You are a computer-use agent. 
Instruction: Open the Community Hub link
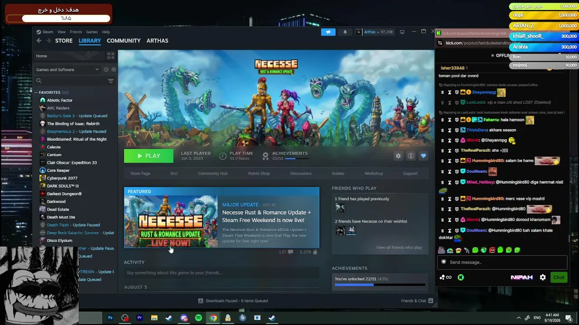pos(213,173)
